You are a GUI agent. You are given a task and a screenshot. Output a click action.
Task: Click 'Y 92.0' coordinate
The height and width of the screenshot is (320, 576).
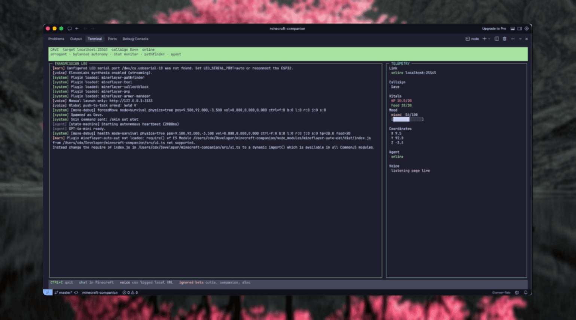click(397, 138)
